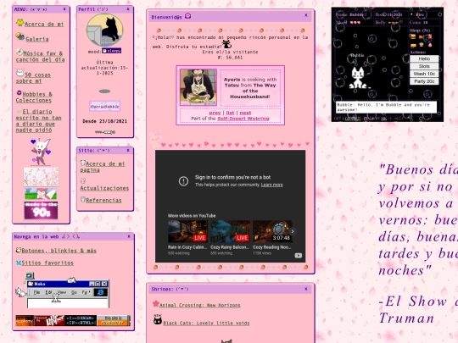Click the cherry blossom banner image in menu
The image size is (458, 343).
pyautogui.click(x=41, y=177)
